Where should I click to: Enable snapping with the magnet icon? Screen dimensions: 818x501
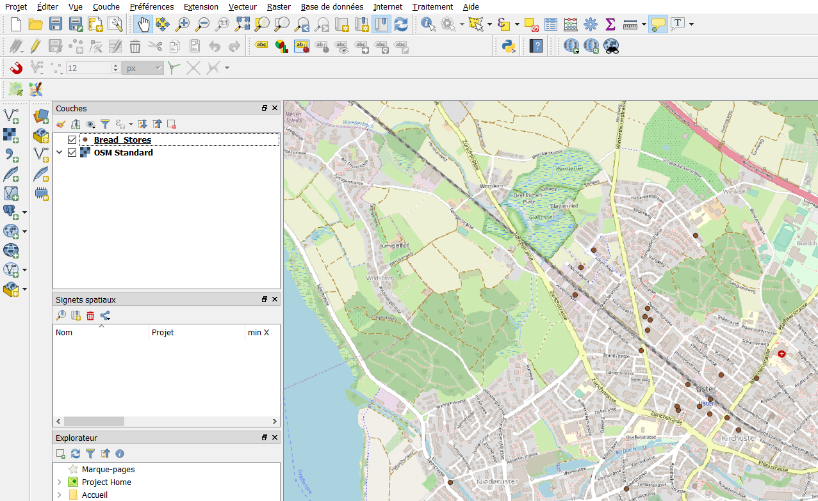16,68
